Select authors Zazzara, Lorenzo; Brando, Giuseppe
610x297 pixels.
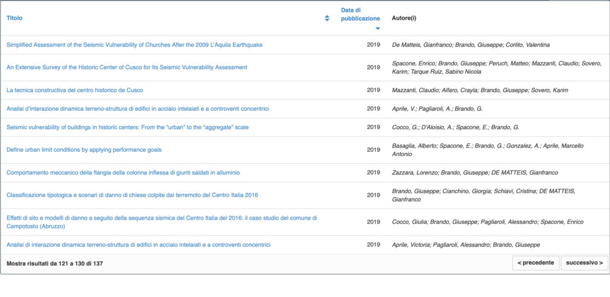pyautogui.click(x=475, y=173)
